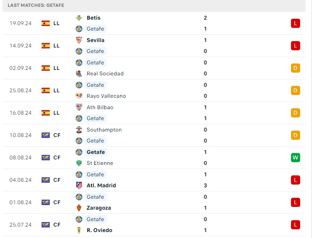Screen dimensions: 312x238
Task: Open the Atl. Madrid team link
Action: [101, 185]
